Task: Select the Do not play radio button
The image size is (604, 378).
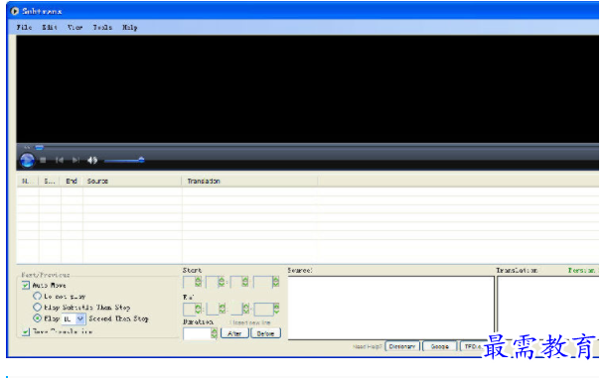Action: tap(37, 296)
